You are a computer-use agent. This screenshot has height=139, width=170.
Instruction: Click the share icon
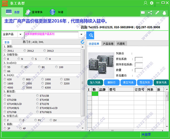tap(150, 13)
